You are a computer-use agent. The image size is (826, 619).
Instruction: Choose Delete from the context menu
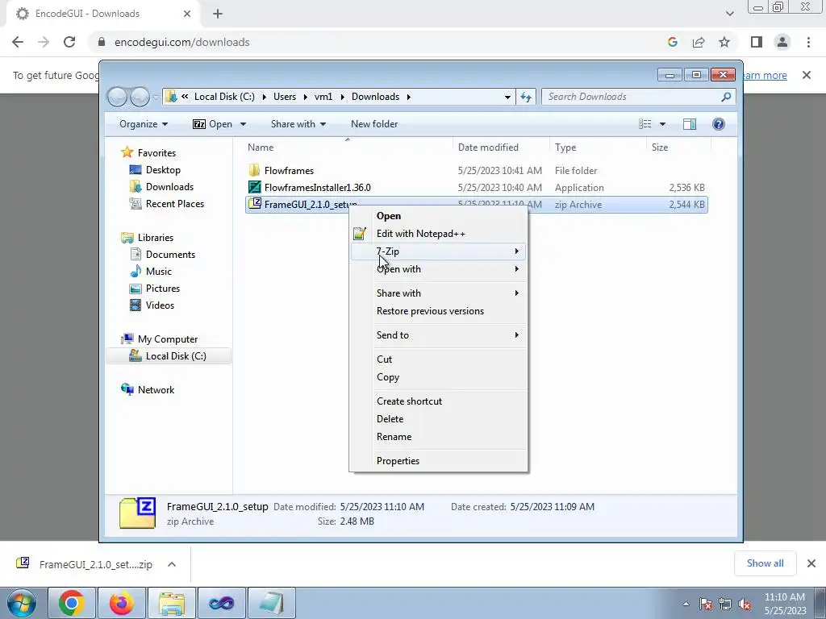390,419
